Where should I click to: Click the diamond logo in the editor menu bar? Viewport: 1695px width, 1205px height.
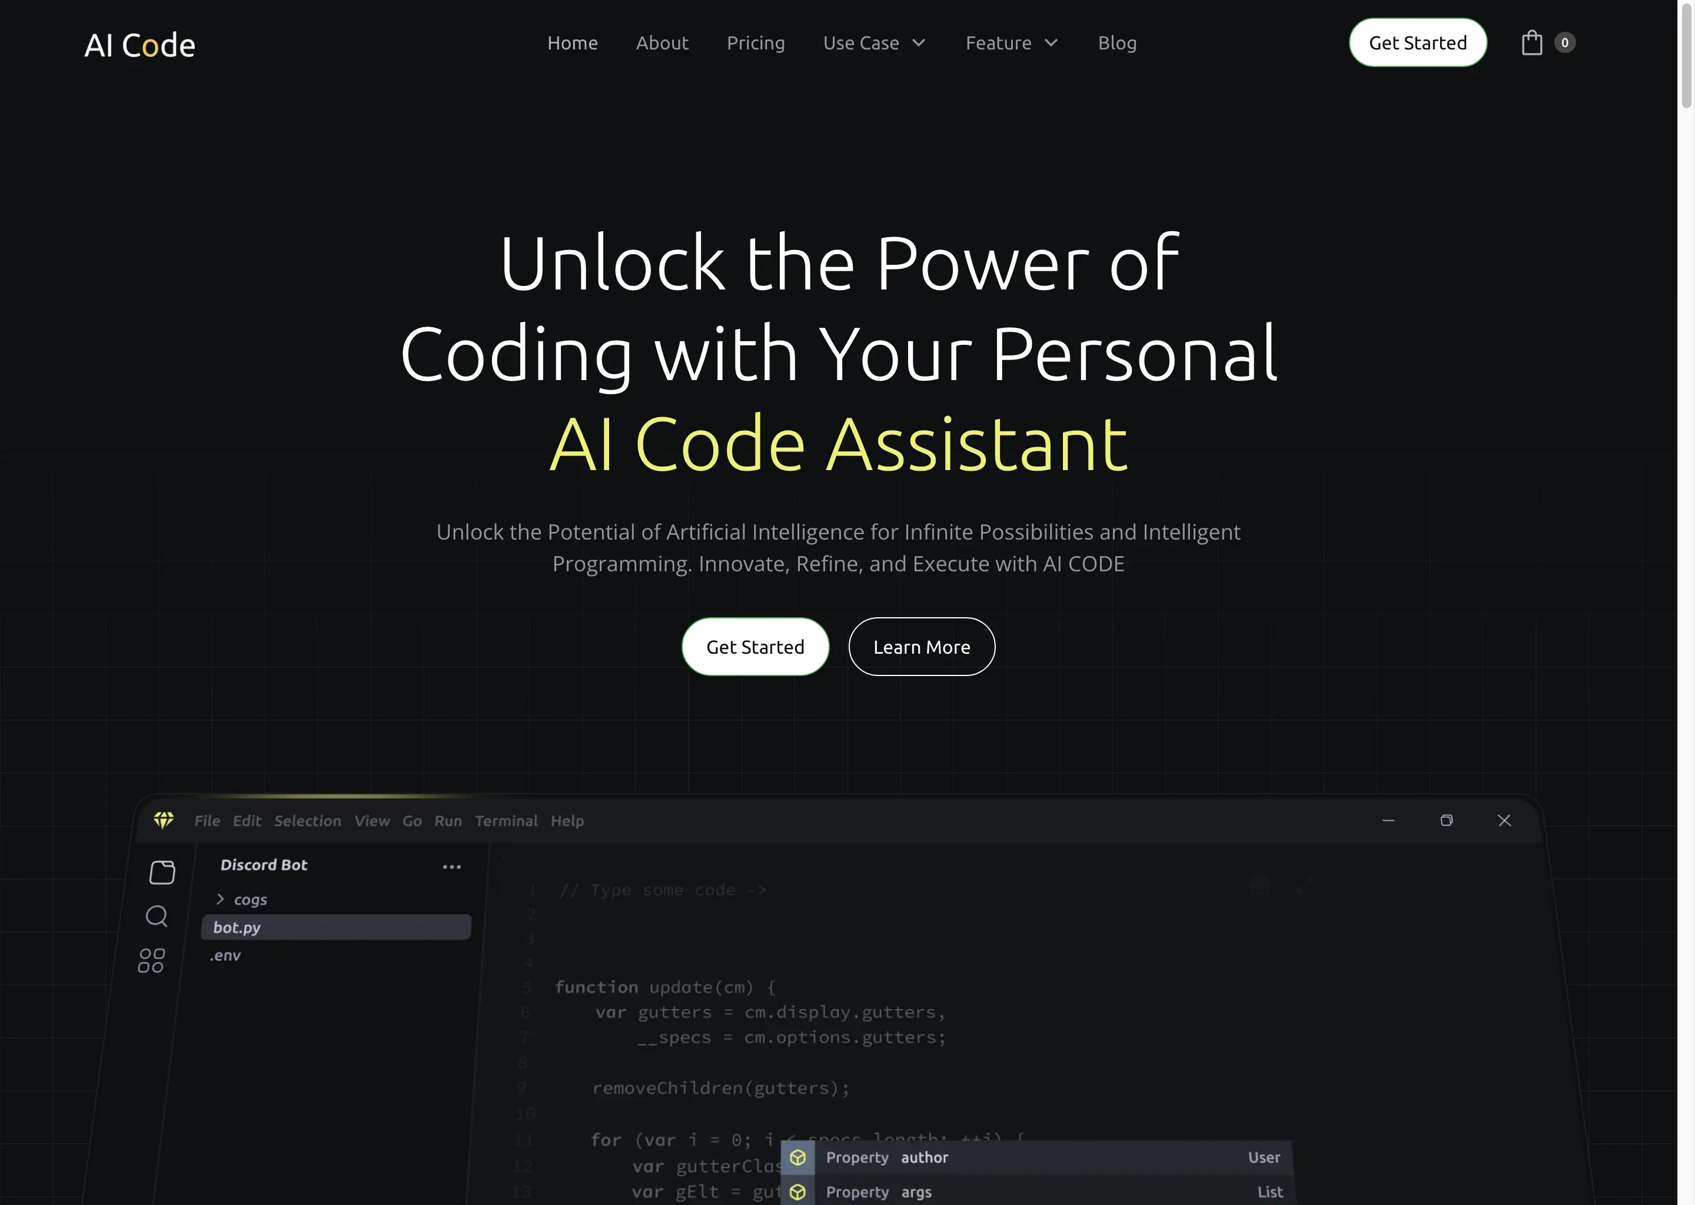[164, 820]
